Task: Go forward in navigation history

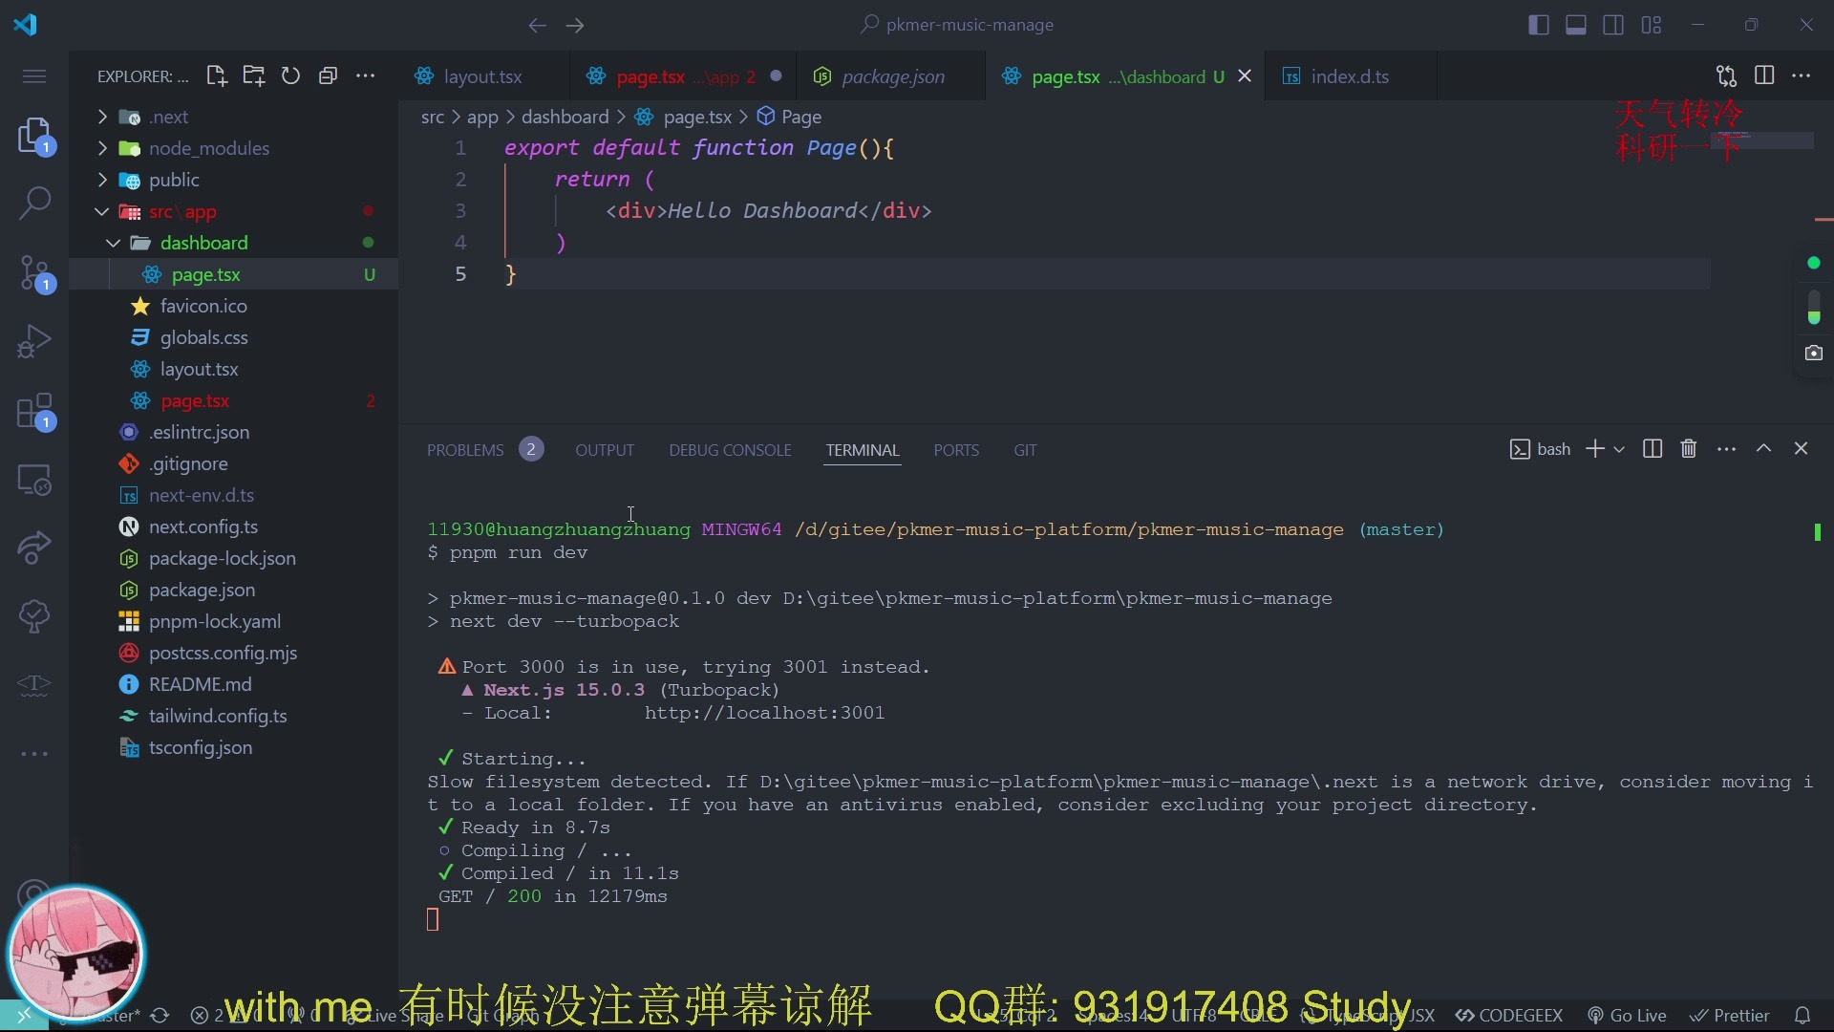Action: click(575, 26)
